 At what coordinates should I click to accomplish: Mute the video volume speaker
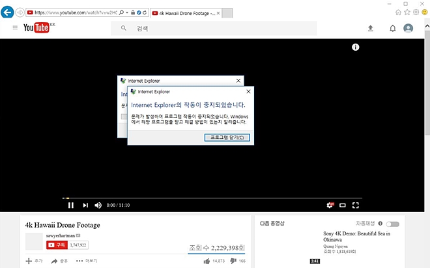(x=98, y=205)
